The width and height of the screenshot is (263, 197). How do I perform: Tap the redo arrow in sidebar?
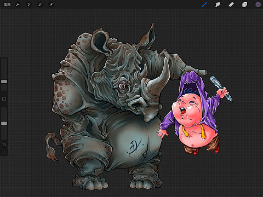tap(4, 152)
